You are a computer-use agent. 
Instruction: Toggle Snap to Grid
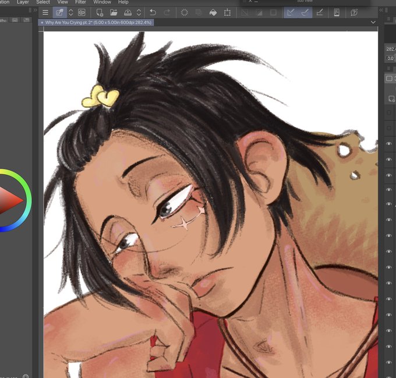point(320,12)
